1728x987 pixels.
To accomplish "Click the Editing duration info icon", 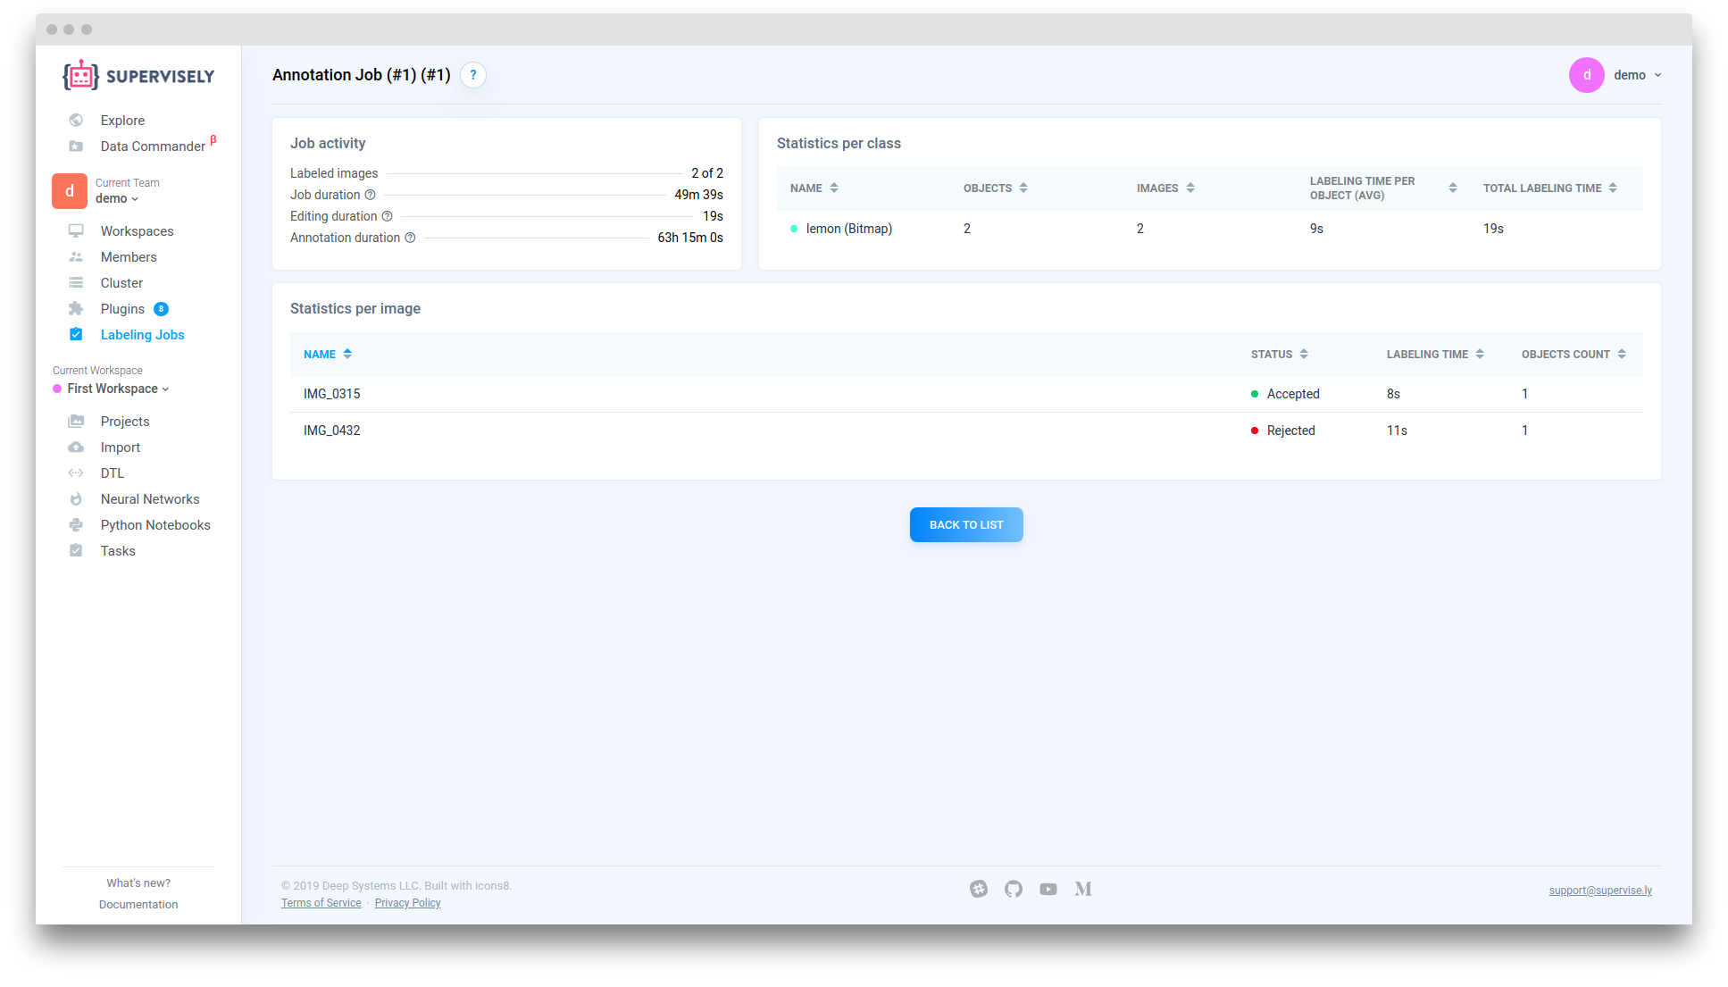I will click(x=387, y=216).
